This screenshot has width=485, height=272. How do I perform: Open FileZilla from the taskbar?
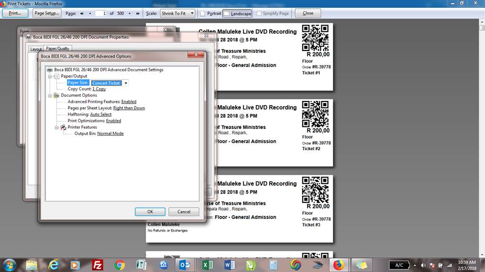(x=98, y=265)
